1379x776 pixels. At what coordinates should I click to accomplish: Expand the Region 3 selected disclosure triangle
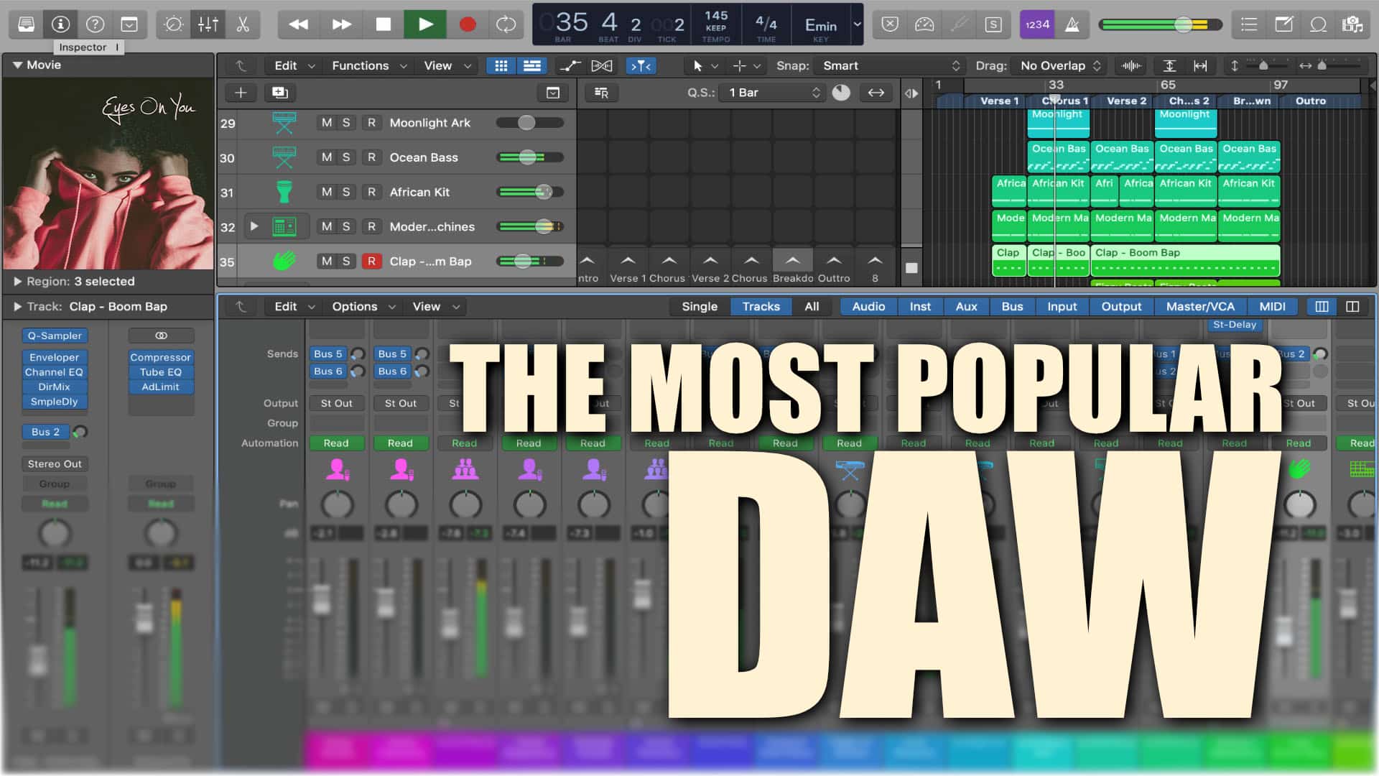click(x=18, y=282)
